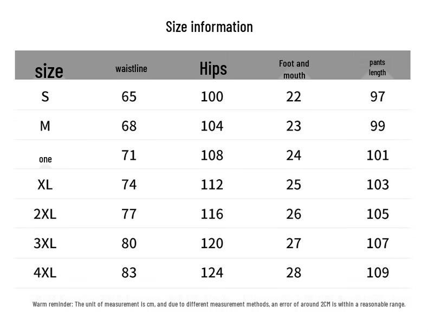428x332 pixels.
Task: Click hips value 112
Action: 212,185
